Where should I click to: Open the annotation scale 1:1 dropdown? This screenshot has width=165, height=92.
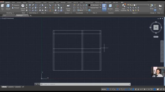[x=141, y=89]
